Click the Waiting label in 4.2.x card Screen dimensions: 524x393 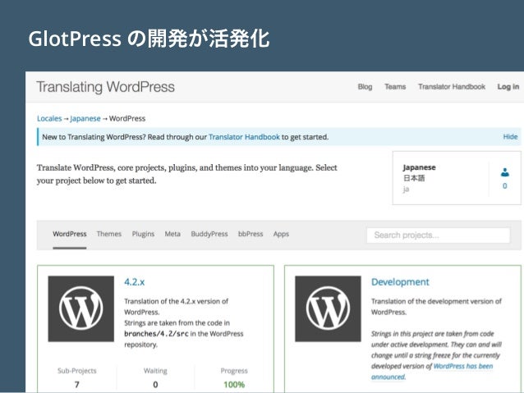[155, 371]
